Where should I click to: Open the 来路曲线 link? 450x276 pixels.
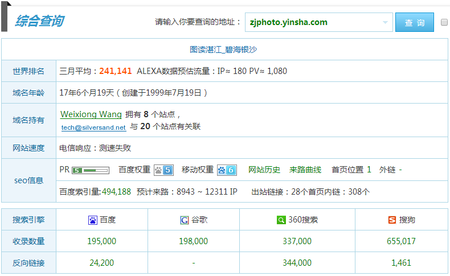[x=305, y=170]
